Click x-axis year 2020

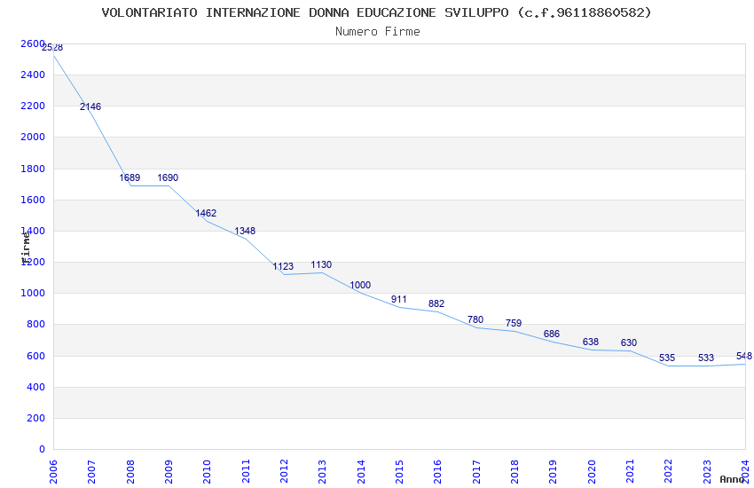(x=592, y=472)
